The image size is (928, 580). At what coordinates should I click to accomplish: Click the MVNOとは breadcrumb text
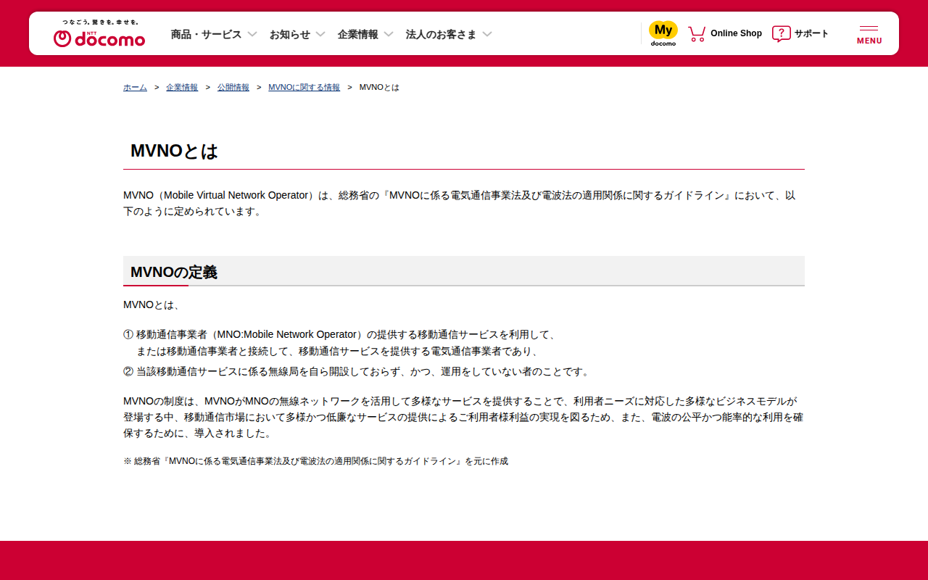pyautogui.click(x=379, y=87)
